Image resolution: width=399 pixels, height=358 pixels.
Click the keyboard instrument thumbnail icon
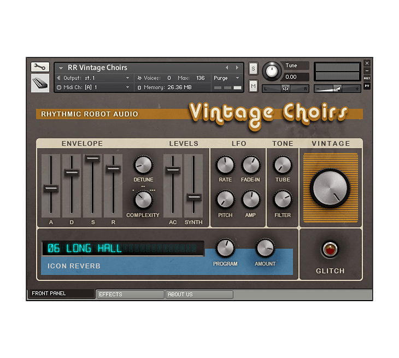pos(40,83)
